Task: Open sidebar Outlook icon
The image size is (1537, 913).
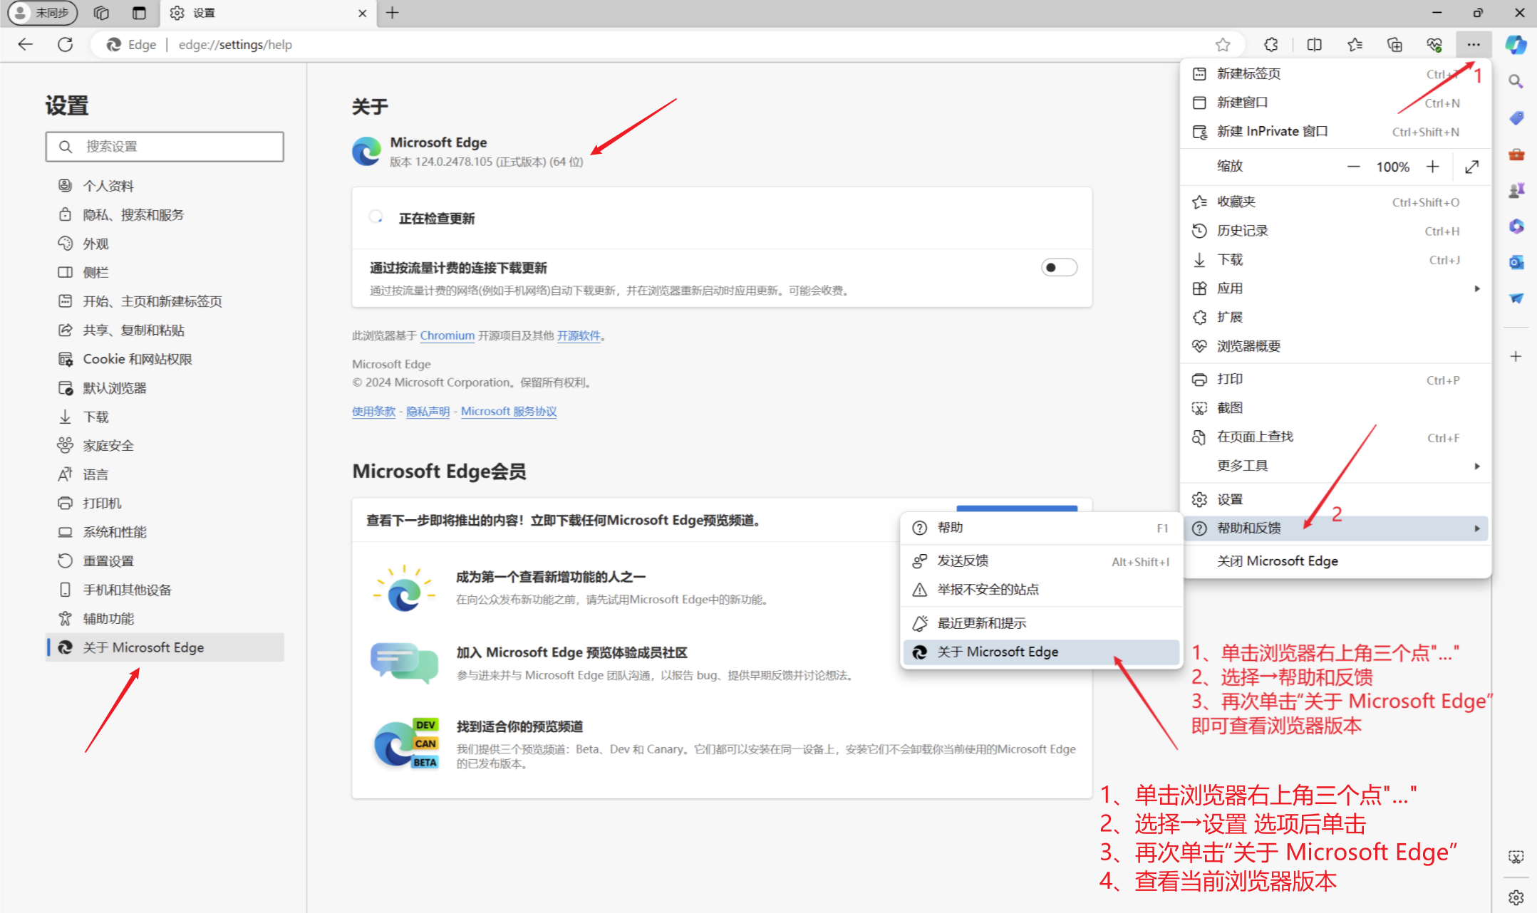Action: (1516, 263)
